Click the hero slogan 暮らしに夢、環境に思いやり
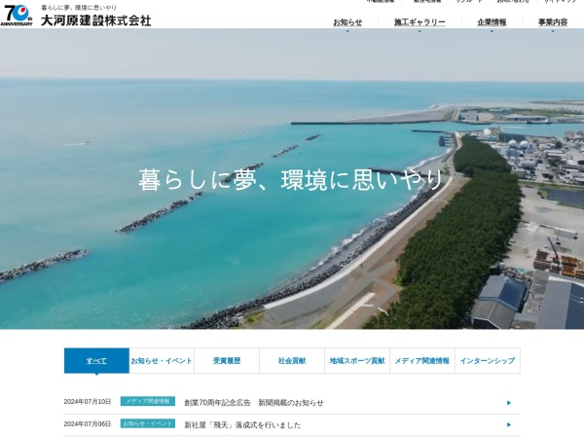The image size is (584, 438). (291, 180)
